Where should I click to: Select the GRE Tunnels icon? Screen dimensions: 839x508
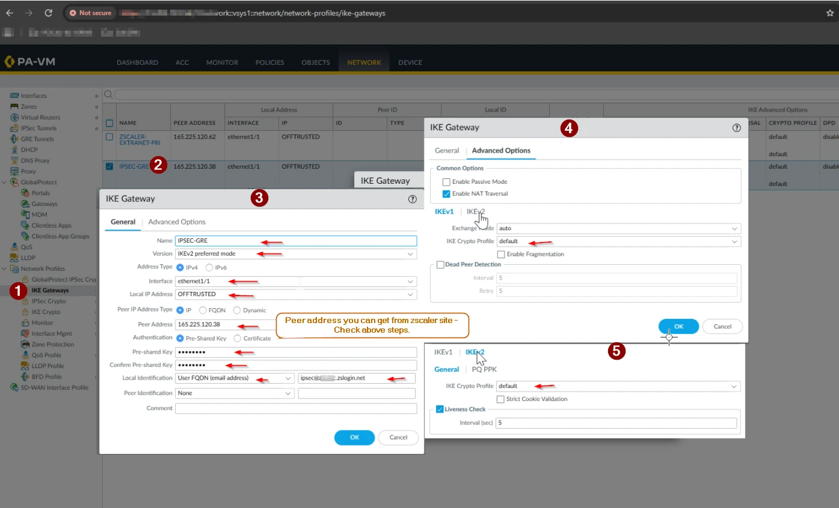tap(14, 139)
